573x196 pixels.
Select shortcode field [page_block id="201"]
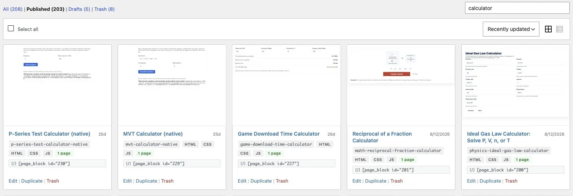coord(401,170)
